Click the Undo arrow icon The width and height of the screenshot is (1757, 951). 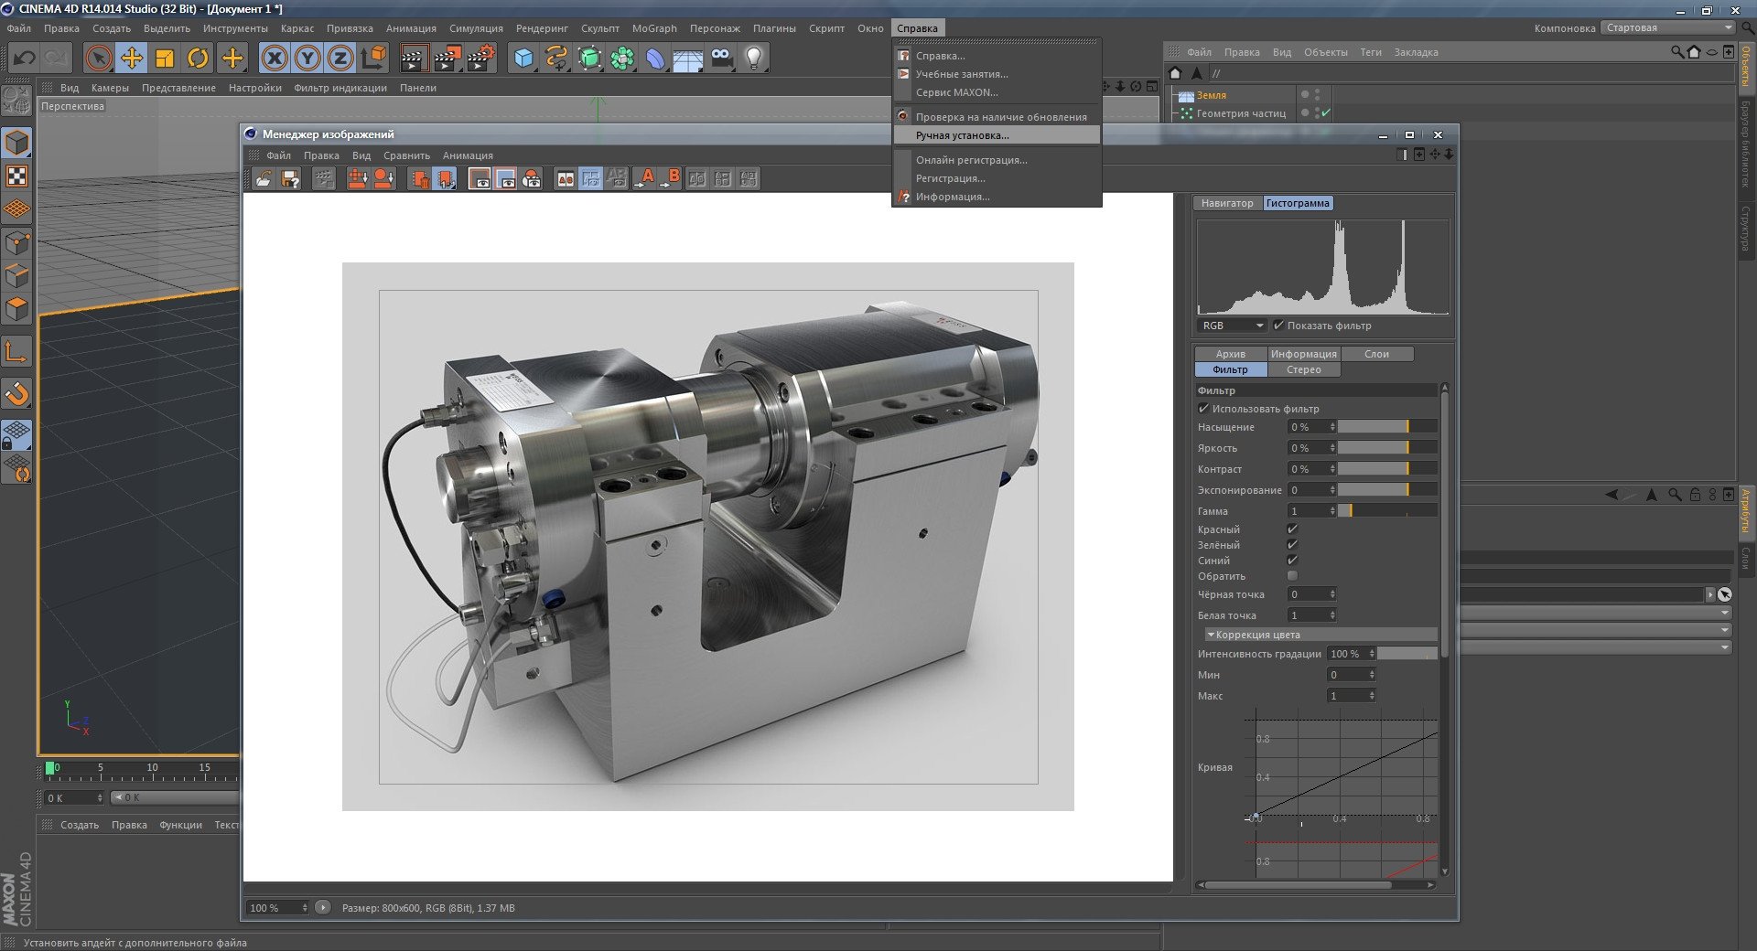(x=24, y=59)
